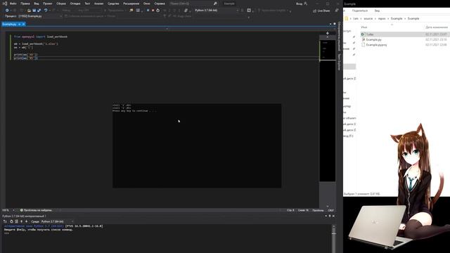450x253 pixels.
Task: Open the Вид tab in Explorer
Action: pos(377,11)
